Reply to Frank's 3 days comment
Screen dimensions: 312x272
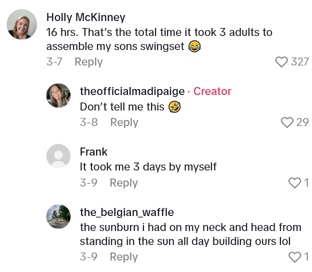tap(123, 183)
